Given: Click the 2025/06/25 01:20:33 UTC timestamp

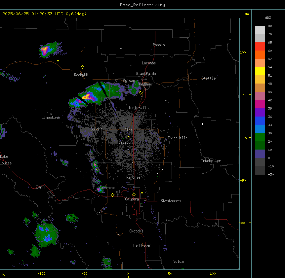Looking at the screenshot, I should click(33, 14).
